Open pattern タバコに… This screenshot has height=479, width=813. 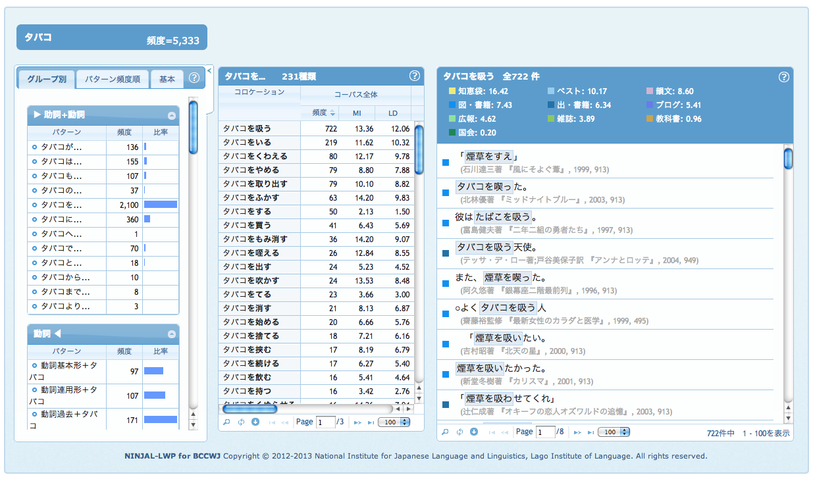[61, 220]
